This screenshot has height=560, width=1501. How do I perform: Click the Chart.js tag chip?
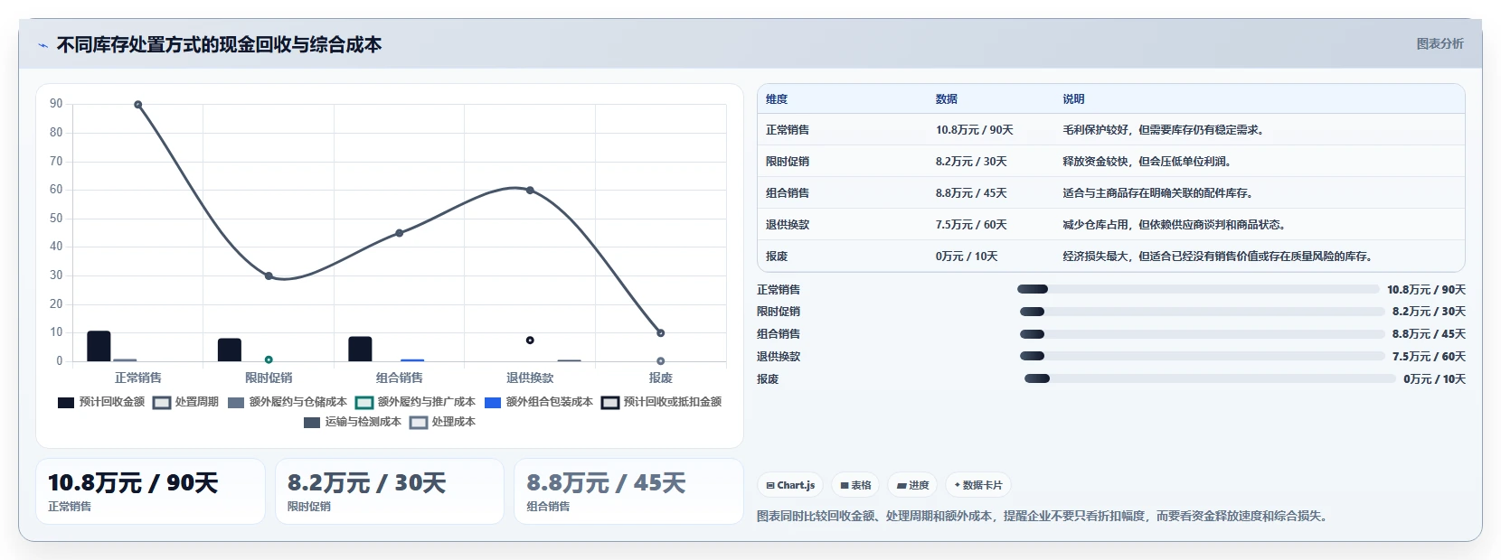790,485
